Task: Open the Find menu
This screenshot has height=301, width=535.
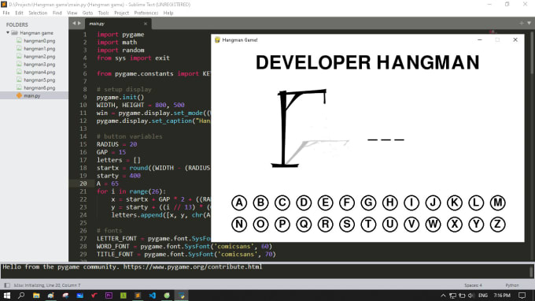Action: (57, 13)
